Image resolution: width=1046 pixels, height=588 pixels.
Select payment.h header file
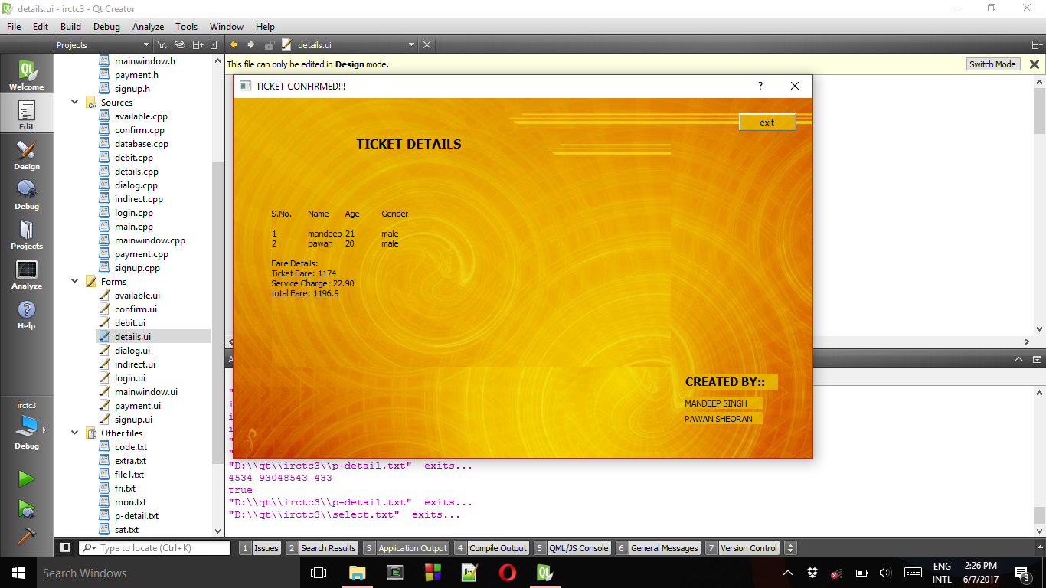pyautogui.click(x=137, y=74)
